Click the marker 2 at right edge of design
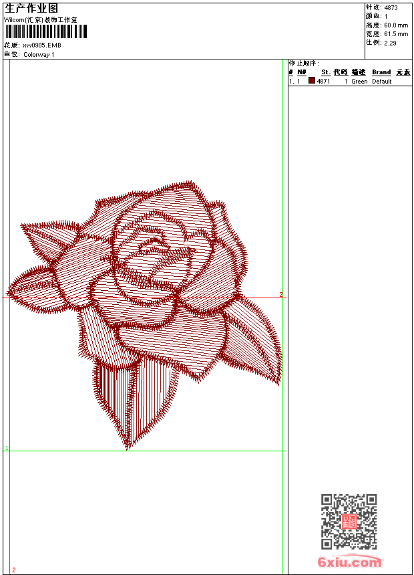The width and height of the screenshot is (414, 575). point(281,294)
